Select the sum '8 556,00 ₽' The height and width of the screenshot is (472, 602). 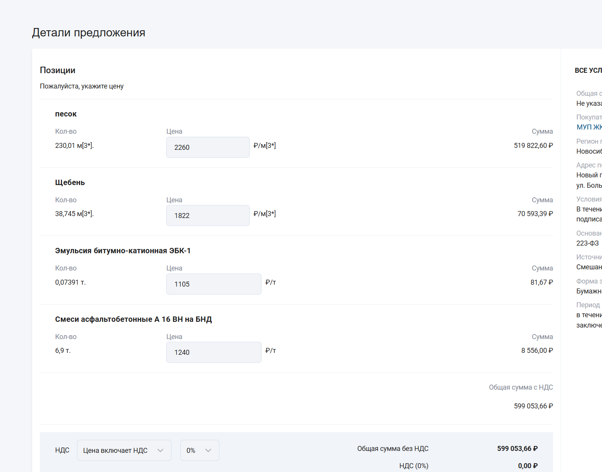[x=537, y=351]
